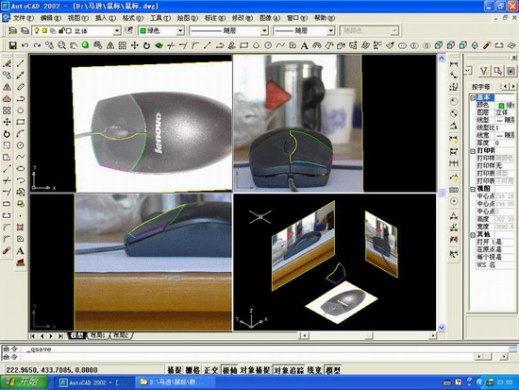The width and height of the screenshot is (519, 390).
Task: Click Linear Dimension icon in right toolbar
Action: 454,63
